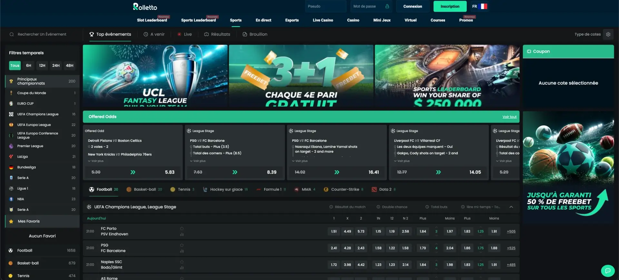Open UEFA Europa League in sidebar
This screenshot has width=619, height=280.
(42, 125)
